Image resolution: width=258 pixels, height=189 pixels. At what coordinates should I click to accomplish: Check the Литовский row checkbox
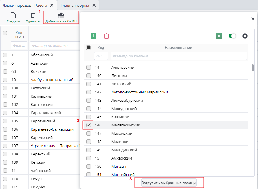click(x=88, y=84)
